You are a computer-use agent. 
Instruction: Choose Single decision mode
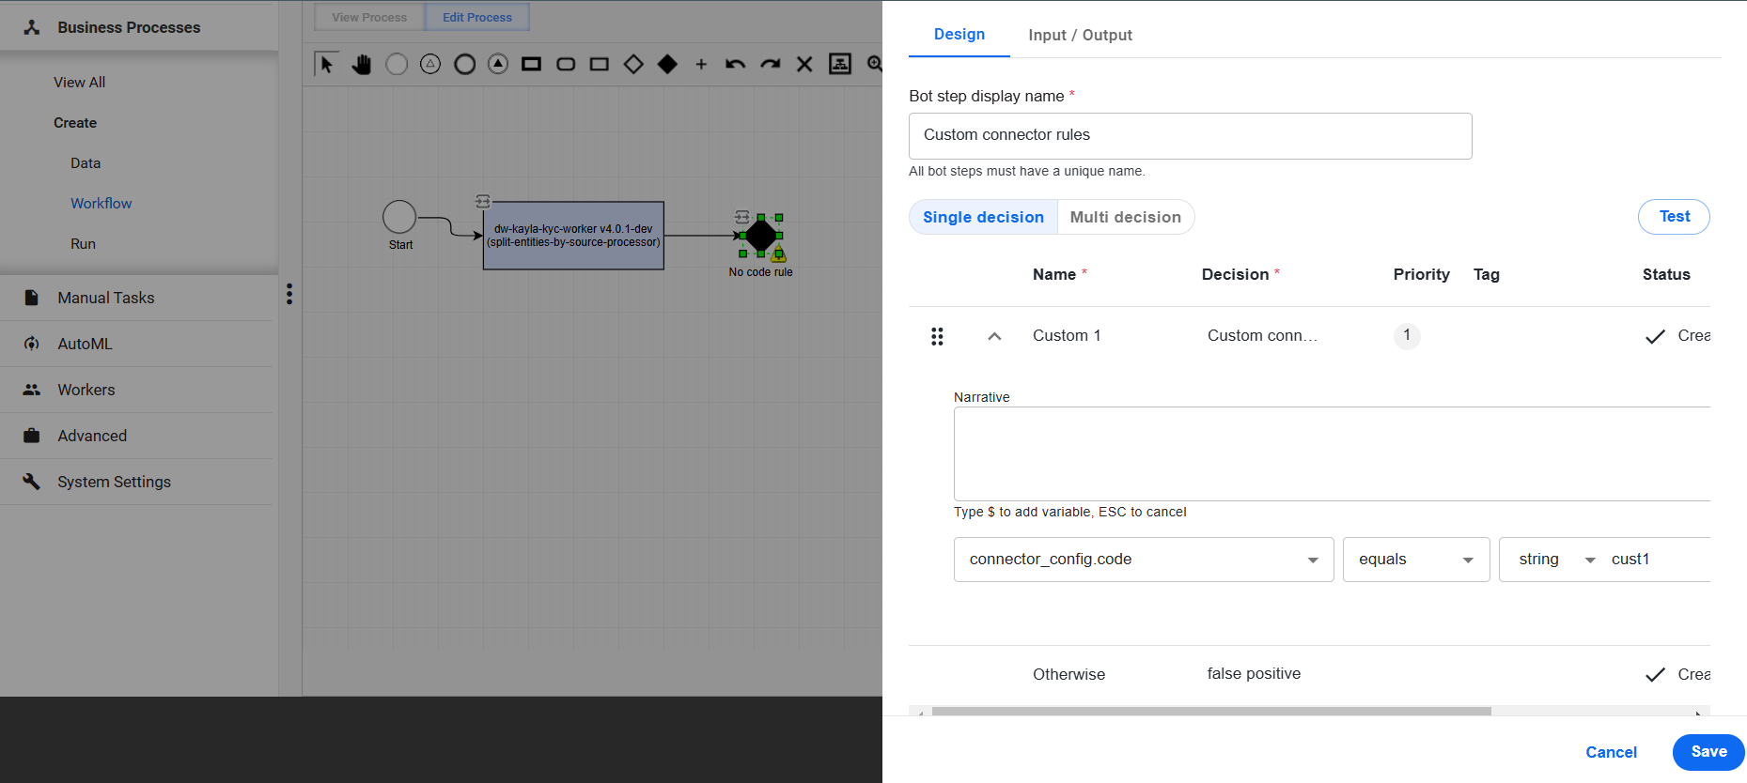983,217
